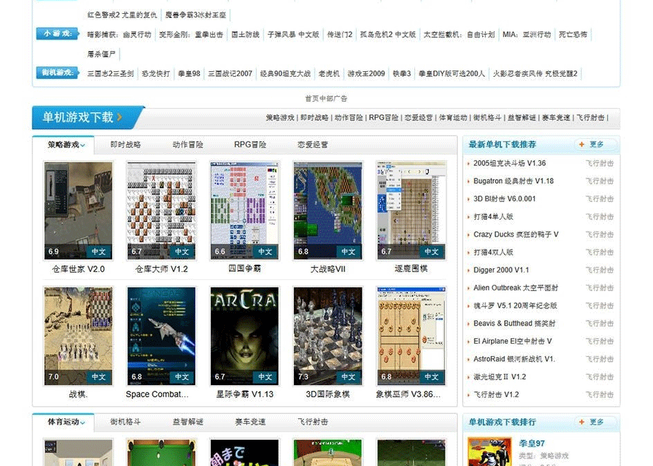Open the 星际争霸 V1.13 game thumbnail

tap(244, 336)
